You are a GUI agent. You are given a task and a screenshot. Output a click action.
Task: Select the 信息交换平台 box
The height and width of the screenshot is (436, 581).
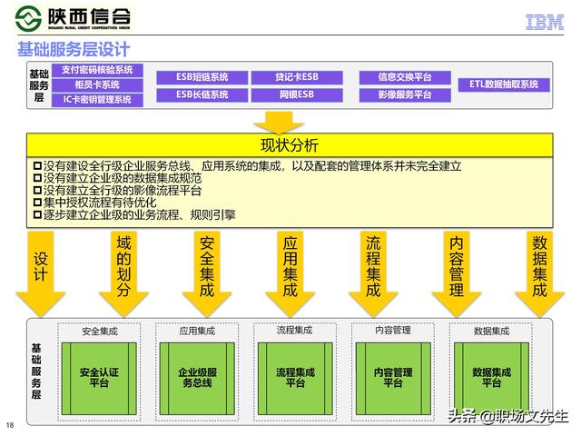[405, 77]
